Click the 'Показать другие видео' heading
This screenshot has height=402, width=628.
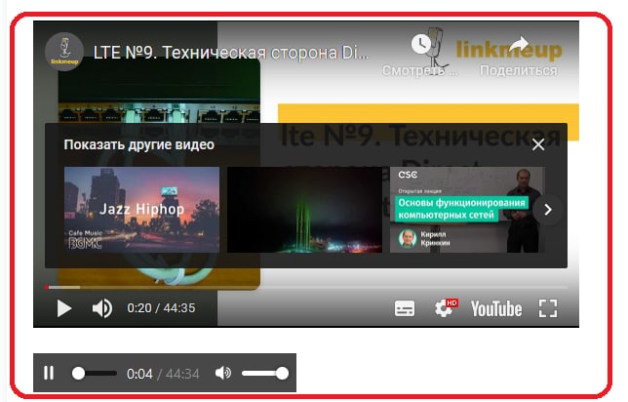click(x=139, y=144)
